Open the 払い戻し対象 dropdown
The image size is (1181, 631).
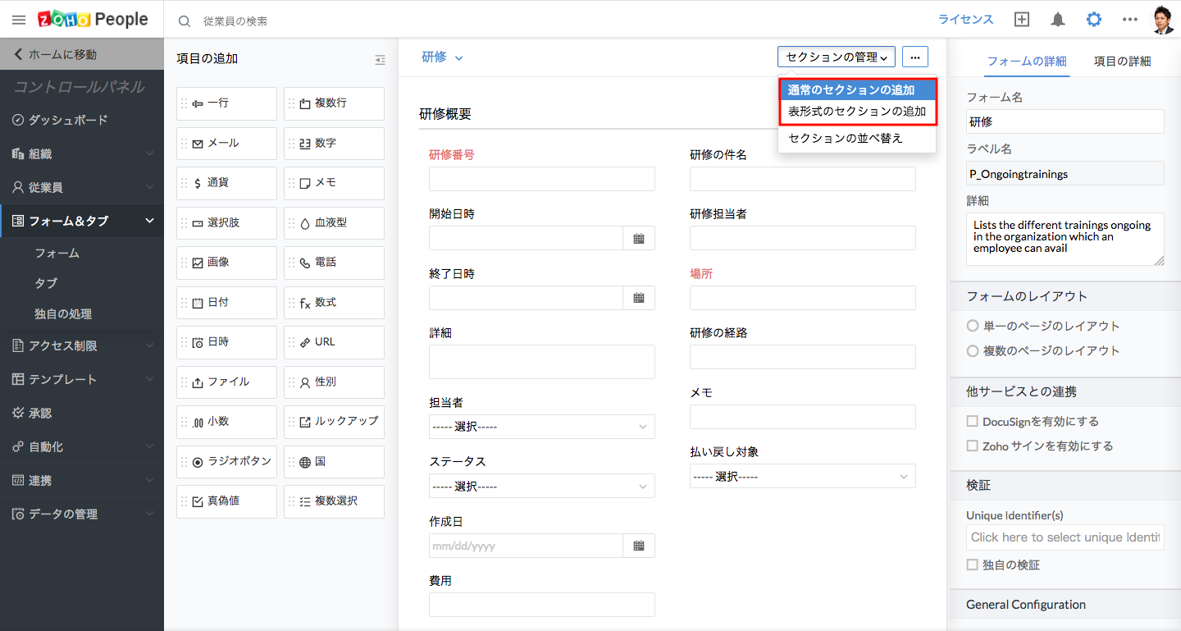pyautogui.click(x=802, y=477)
